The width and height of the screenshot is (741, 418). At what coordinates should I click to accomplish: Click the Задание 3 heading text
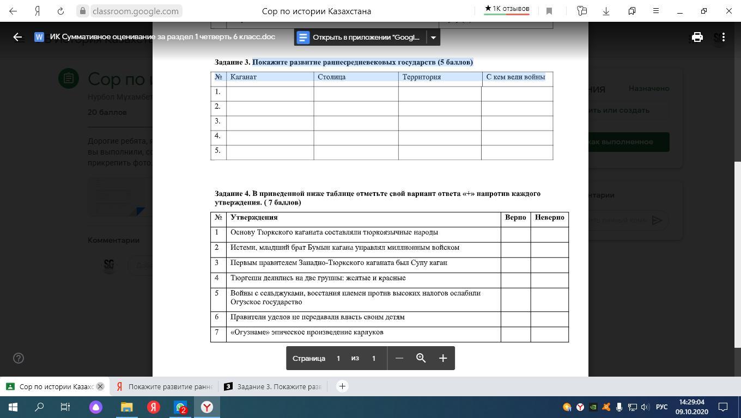coord(344,62)
